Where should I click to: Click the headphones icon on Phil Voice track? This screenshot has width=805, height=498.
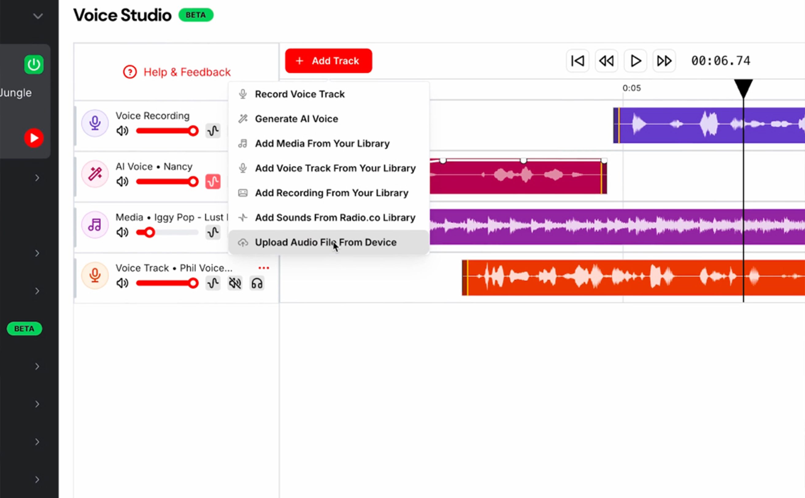coord(257,283)
